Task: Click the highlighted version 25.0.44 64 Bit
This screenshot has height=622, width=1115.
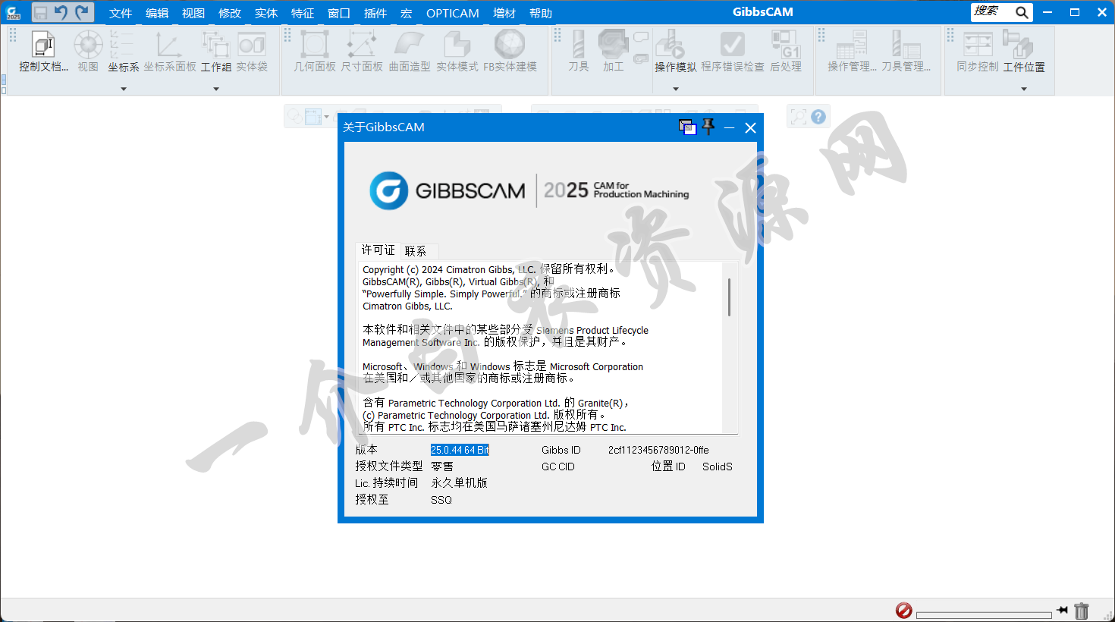Action: pyautogui.click(x=460, y=450)
